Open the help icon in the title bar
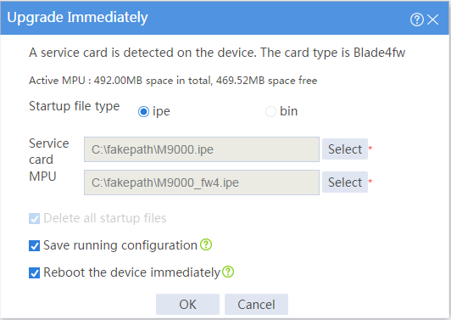The width and height of the screenshot is (451, 320). tap(417, 20)
